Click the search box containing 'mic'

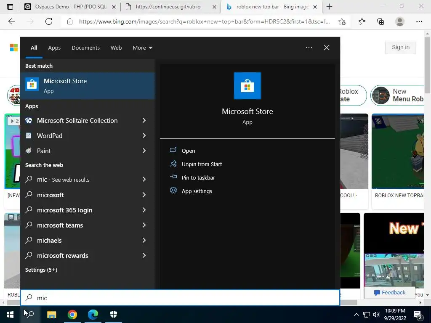click(x=180, y=298)
